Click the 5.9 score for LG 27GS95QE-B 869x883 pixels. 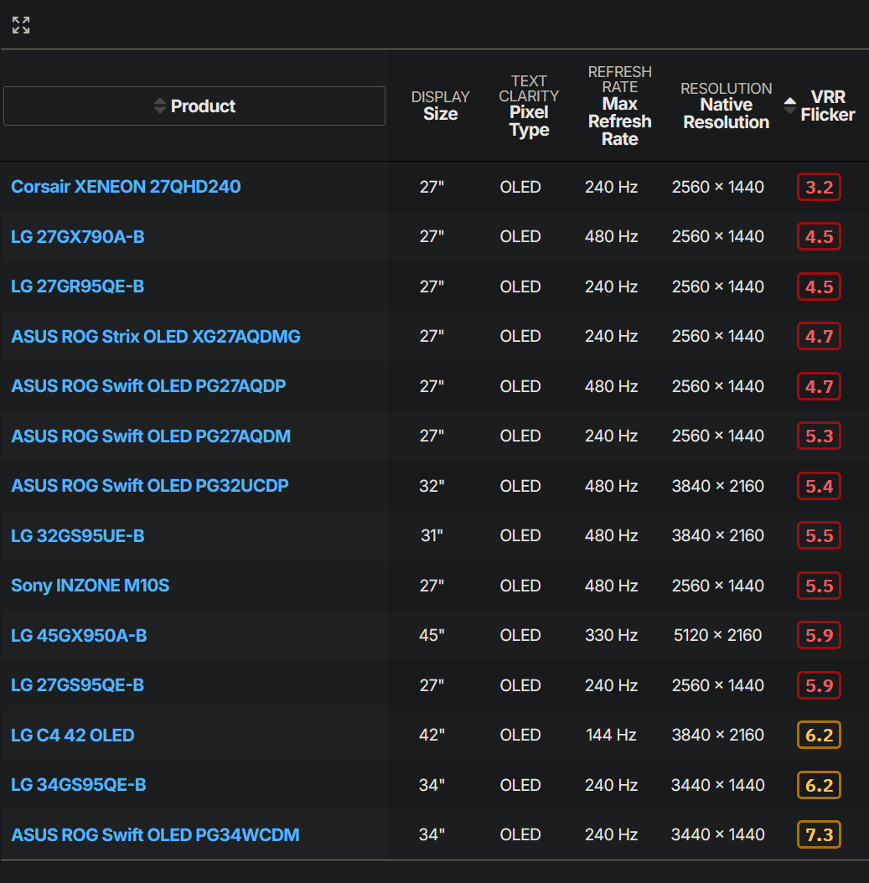coord(819,685)
